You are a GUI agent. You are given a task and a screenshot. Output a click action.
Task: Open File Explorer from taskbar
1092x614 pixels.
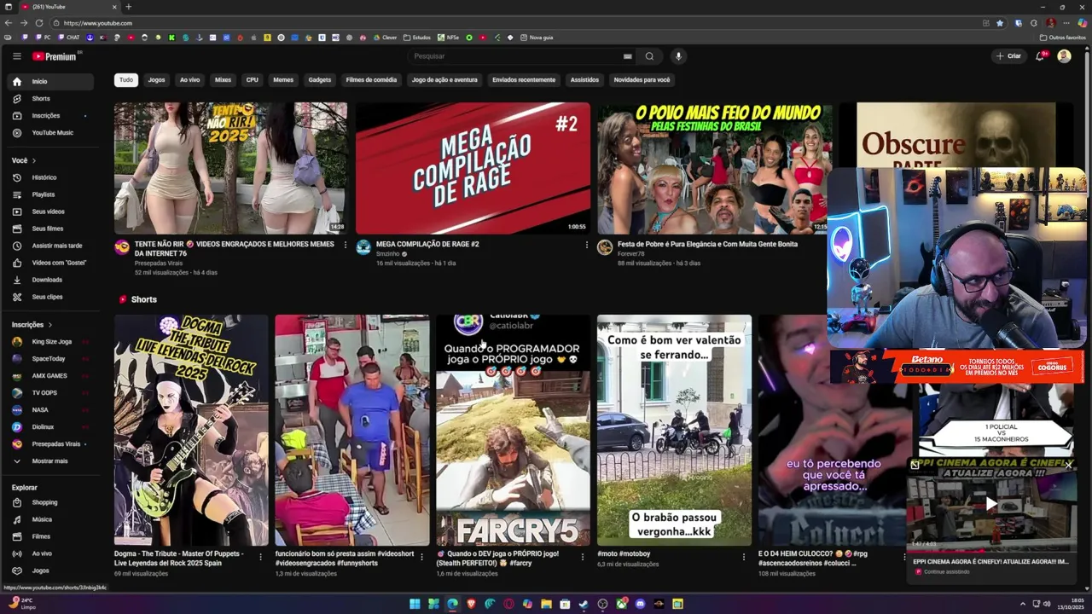pyautogui.click(x=546, y=604)
